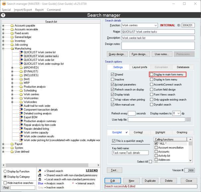Click the Refresh every seconds field

(x=132, y=113)
